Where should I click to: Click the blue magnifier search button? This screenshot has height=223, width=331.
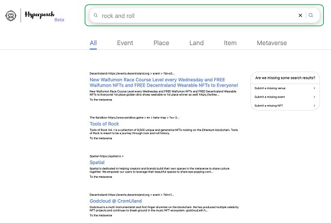[x=311, y=15]
